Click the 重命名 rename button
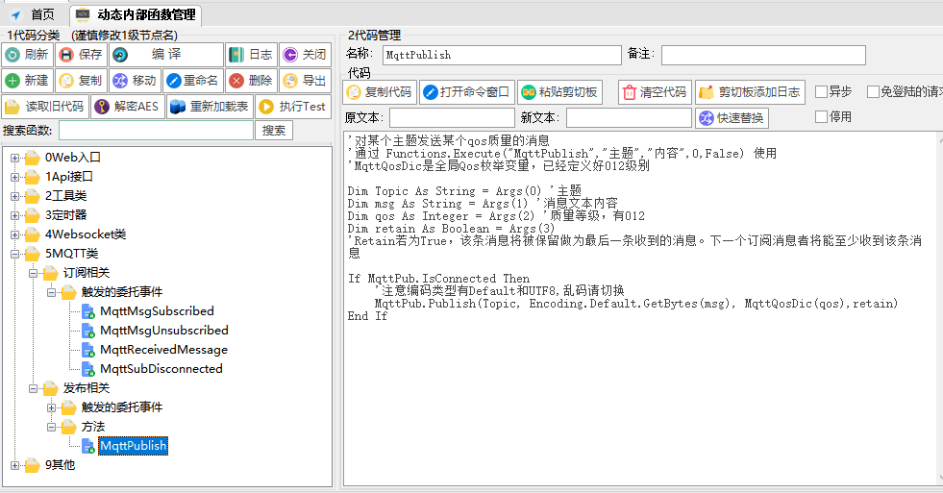 click(x=193, y=81)
